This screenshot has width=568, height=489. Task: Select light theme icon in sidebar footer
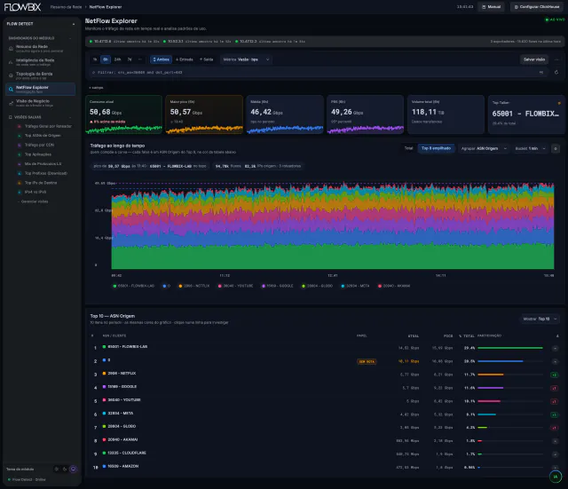(56, 469)
